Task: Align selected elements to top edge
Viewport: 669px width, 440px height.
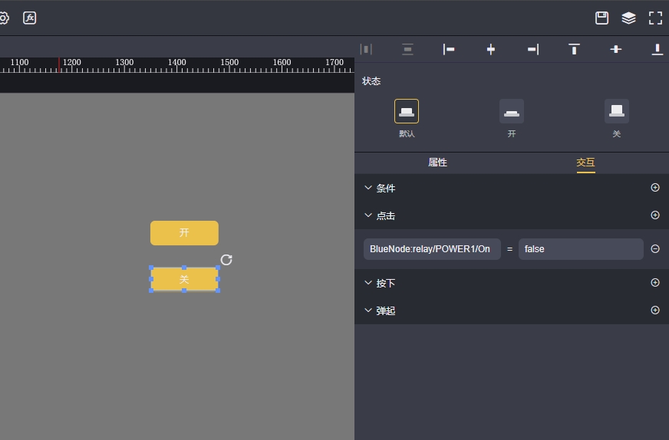Action: point(575,50)
